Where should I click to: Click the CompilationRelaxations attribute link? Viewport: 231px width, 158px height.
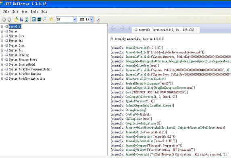[x=141, y=123]
